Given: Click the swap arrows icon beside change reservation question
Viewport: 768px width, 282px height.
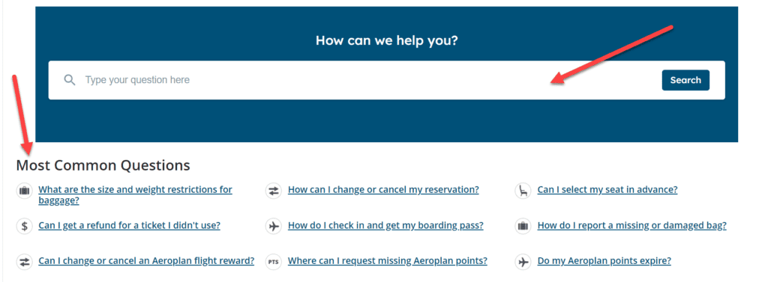Looking at the screenshot, I should coord(273,191).
